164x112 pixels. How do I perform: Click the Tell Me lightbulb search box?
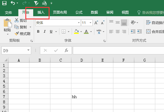151,12
